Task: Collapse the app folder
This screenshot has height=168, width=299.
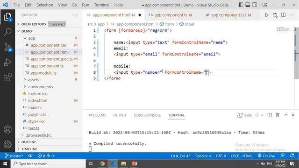Action: coord(32,38)
